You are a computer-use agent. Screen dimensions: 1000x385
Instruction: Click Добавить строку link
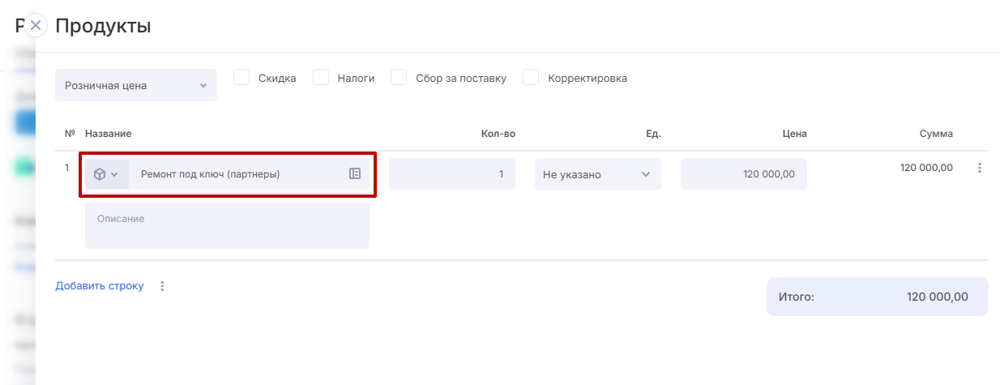click(x=99, y=286)
